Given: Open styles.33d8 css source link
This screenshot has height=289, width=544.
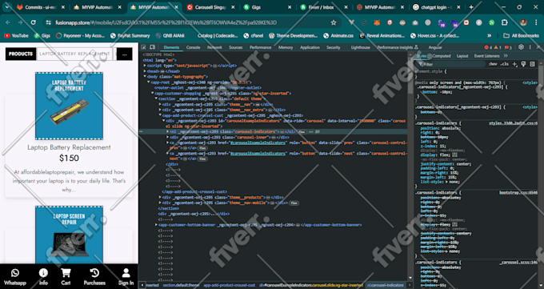Looking at the screenshot, I should (x=513, y=123).
